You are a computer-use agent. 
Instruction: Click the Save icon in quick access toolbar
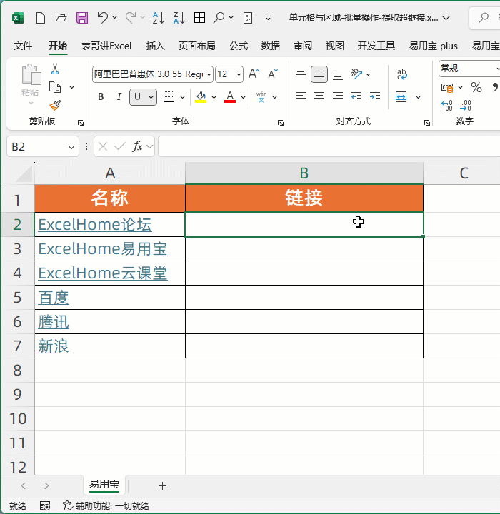pos(82,18)
